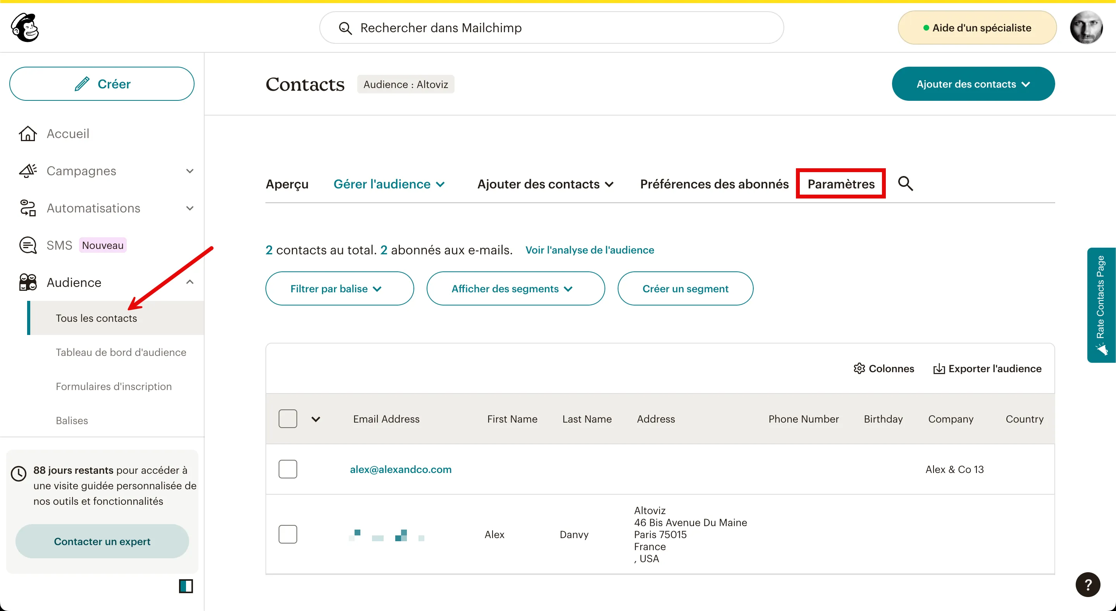Image resolution: width=1116 pixels, height=611 pixels.
Task: Click the Audience people icon
Action: (x=28, y=282)
